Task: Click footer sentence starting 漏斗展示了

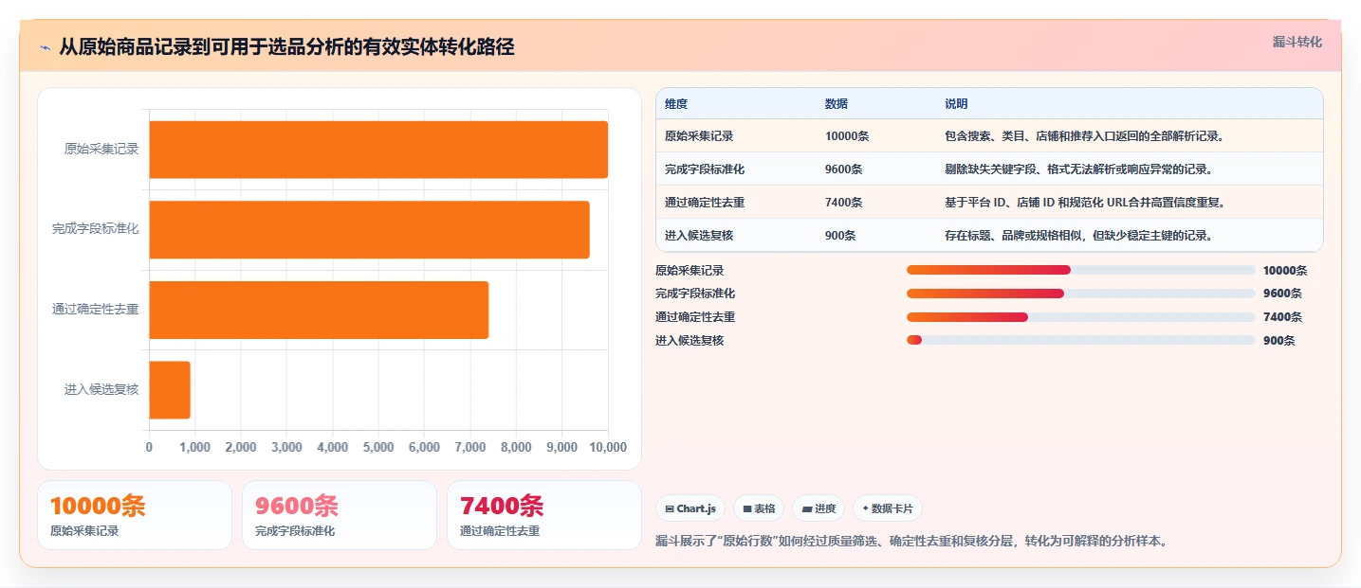Action: (911, 542)
